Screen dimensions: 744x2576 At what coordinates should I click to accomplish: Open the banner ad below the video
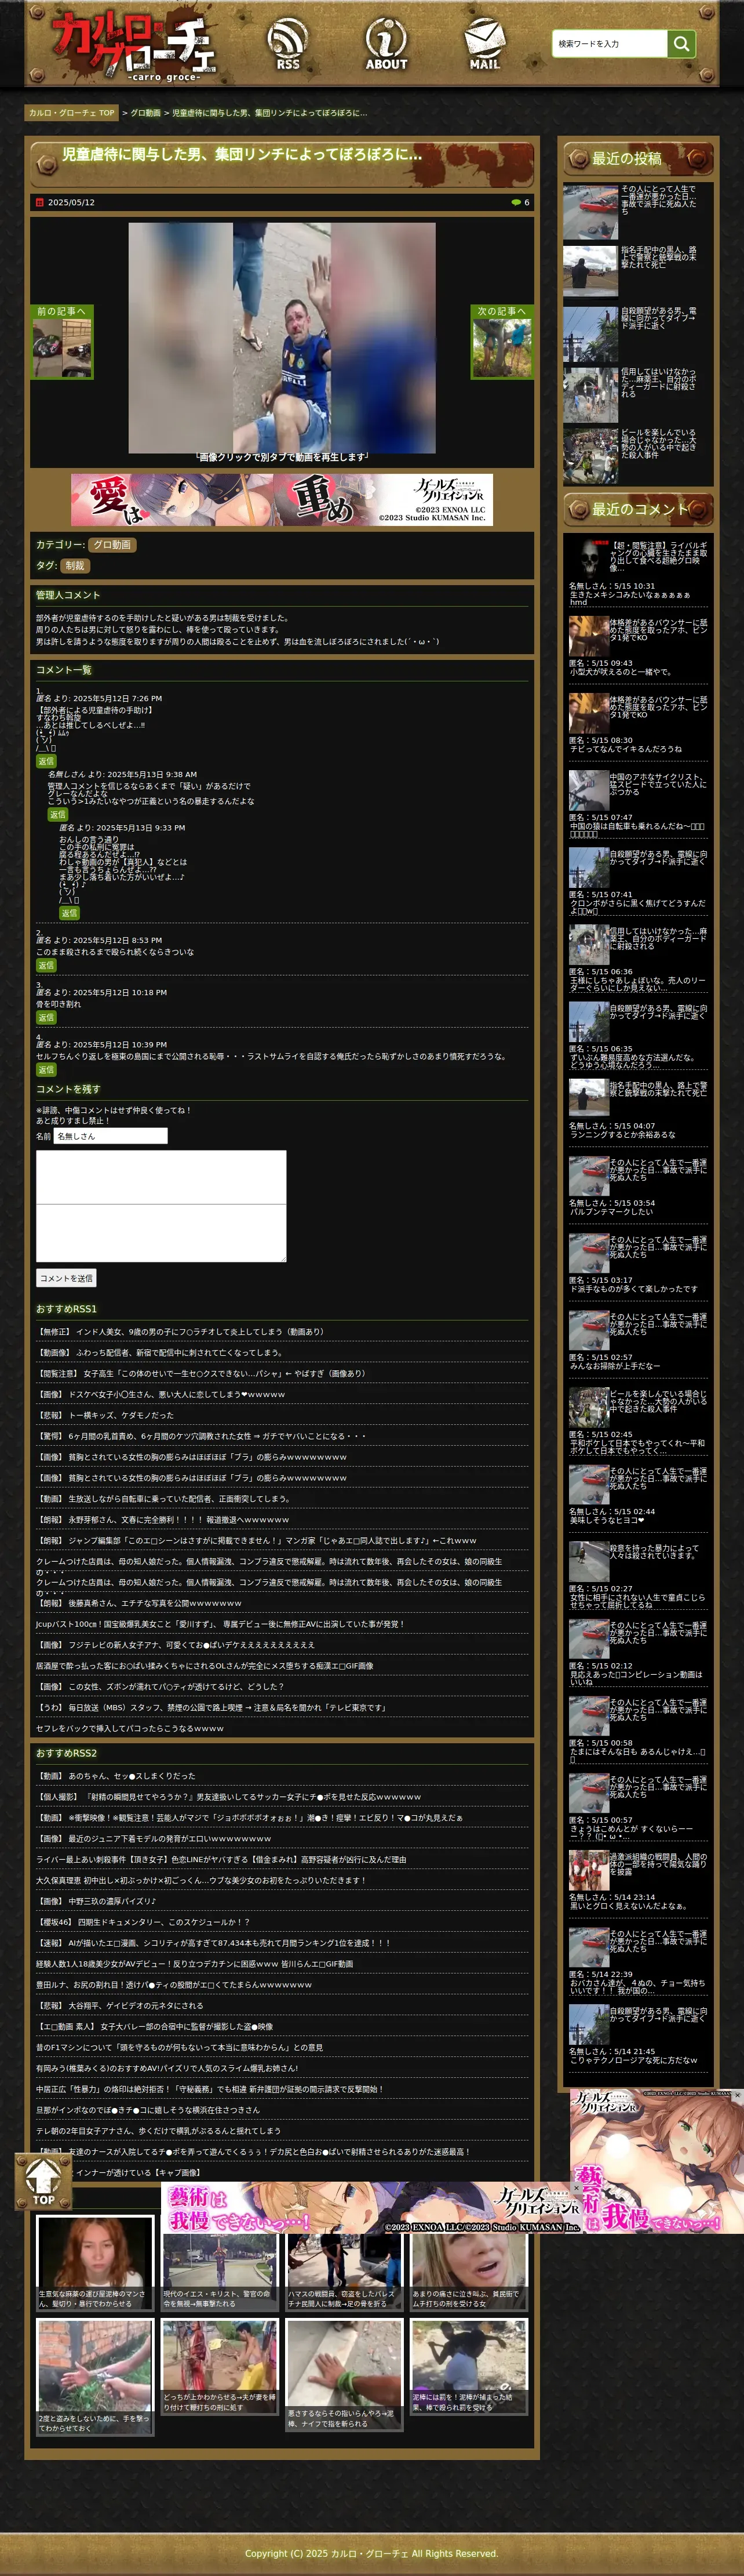coord(282,499)
